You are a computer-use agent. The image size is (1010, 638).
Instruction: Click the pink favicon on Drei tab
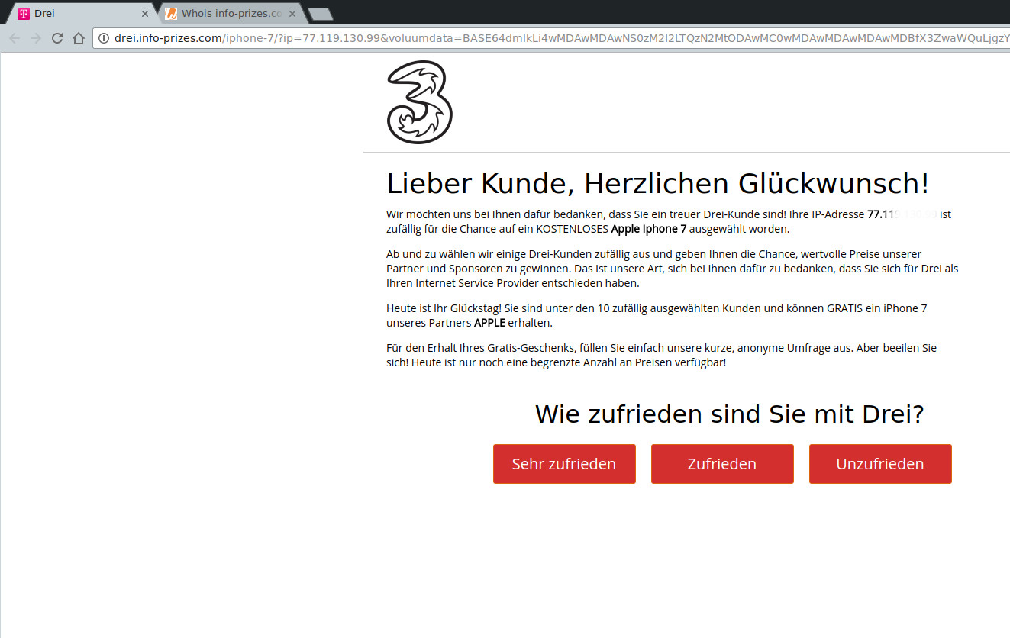[x=24, y=14]
